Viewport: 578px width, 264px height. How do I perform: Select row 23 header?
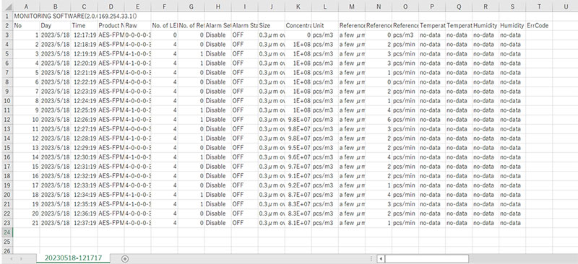pos(7,223)
